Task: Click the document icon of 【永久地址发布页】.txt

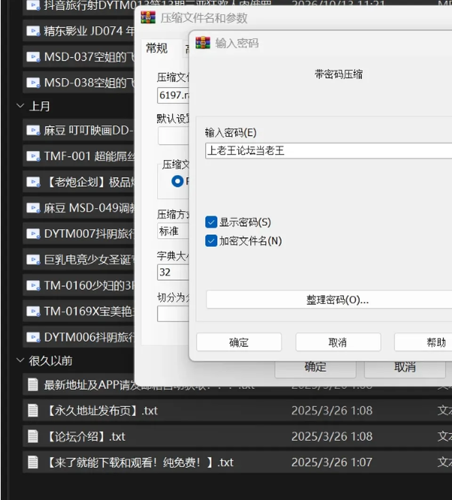Action: tap(33, 411)
